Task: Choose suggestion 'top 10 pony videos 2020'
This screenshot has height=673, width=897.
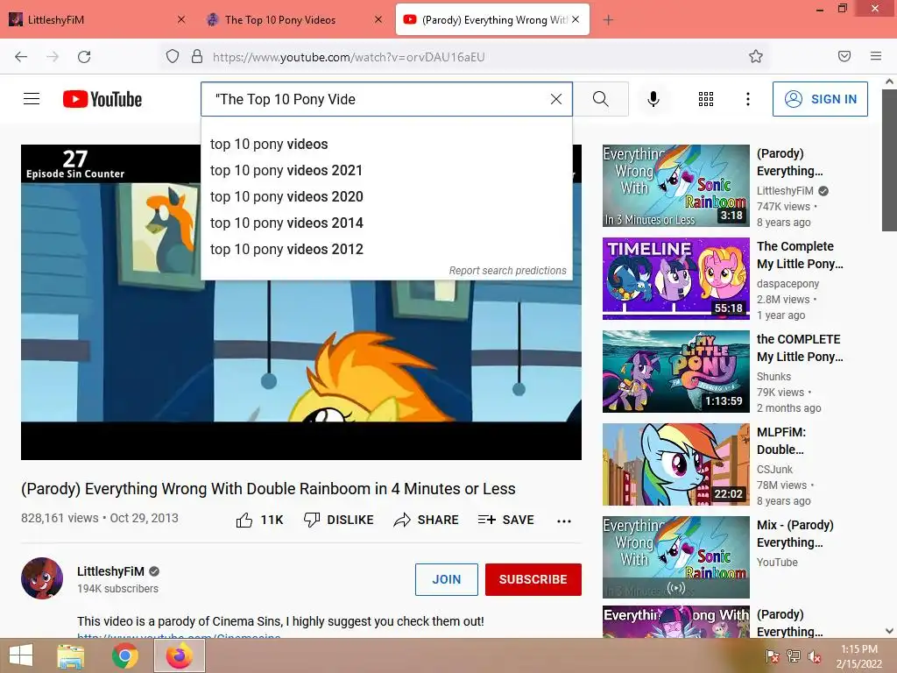Action: click(x=386, y=197)
